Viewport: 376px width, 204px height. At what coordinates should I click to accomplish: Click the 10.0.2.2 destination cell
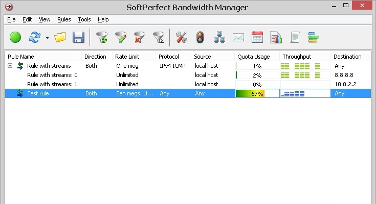pos(345,84)
